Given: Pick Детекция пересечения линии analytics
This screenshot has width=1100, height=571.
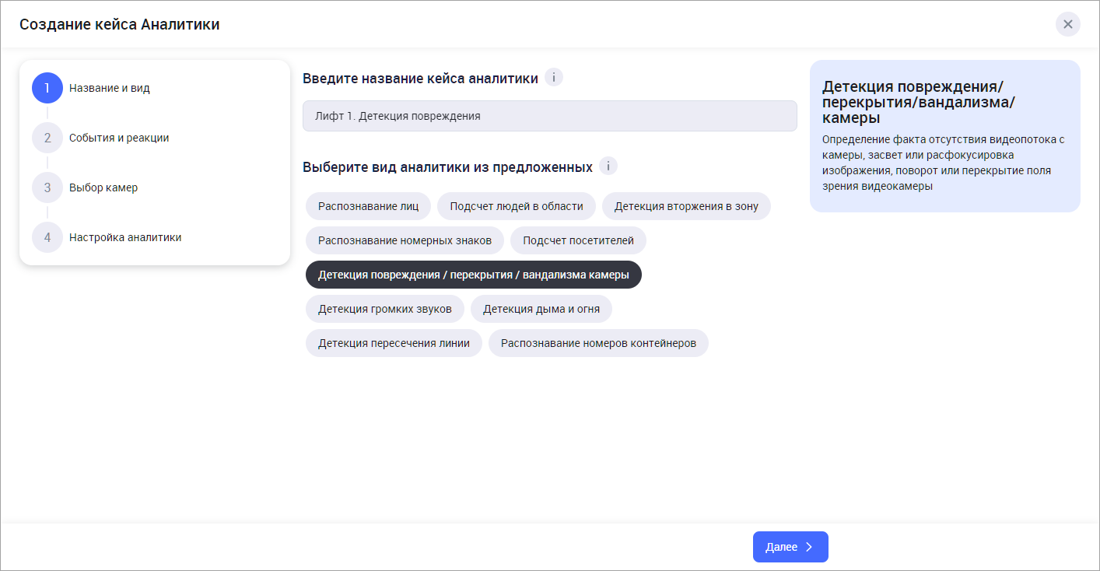Looking at the screenshot, I should (394, 343).
